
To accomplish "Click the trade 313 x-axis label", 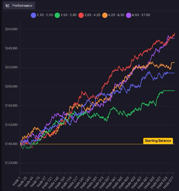I will pyautogui.click(x=98, y=182).
